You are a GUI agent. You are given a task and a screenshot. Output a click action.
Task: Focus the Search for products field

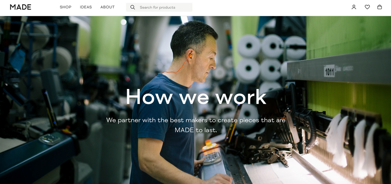159,7
